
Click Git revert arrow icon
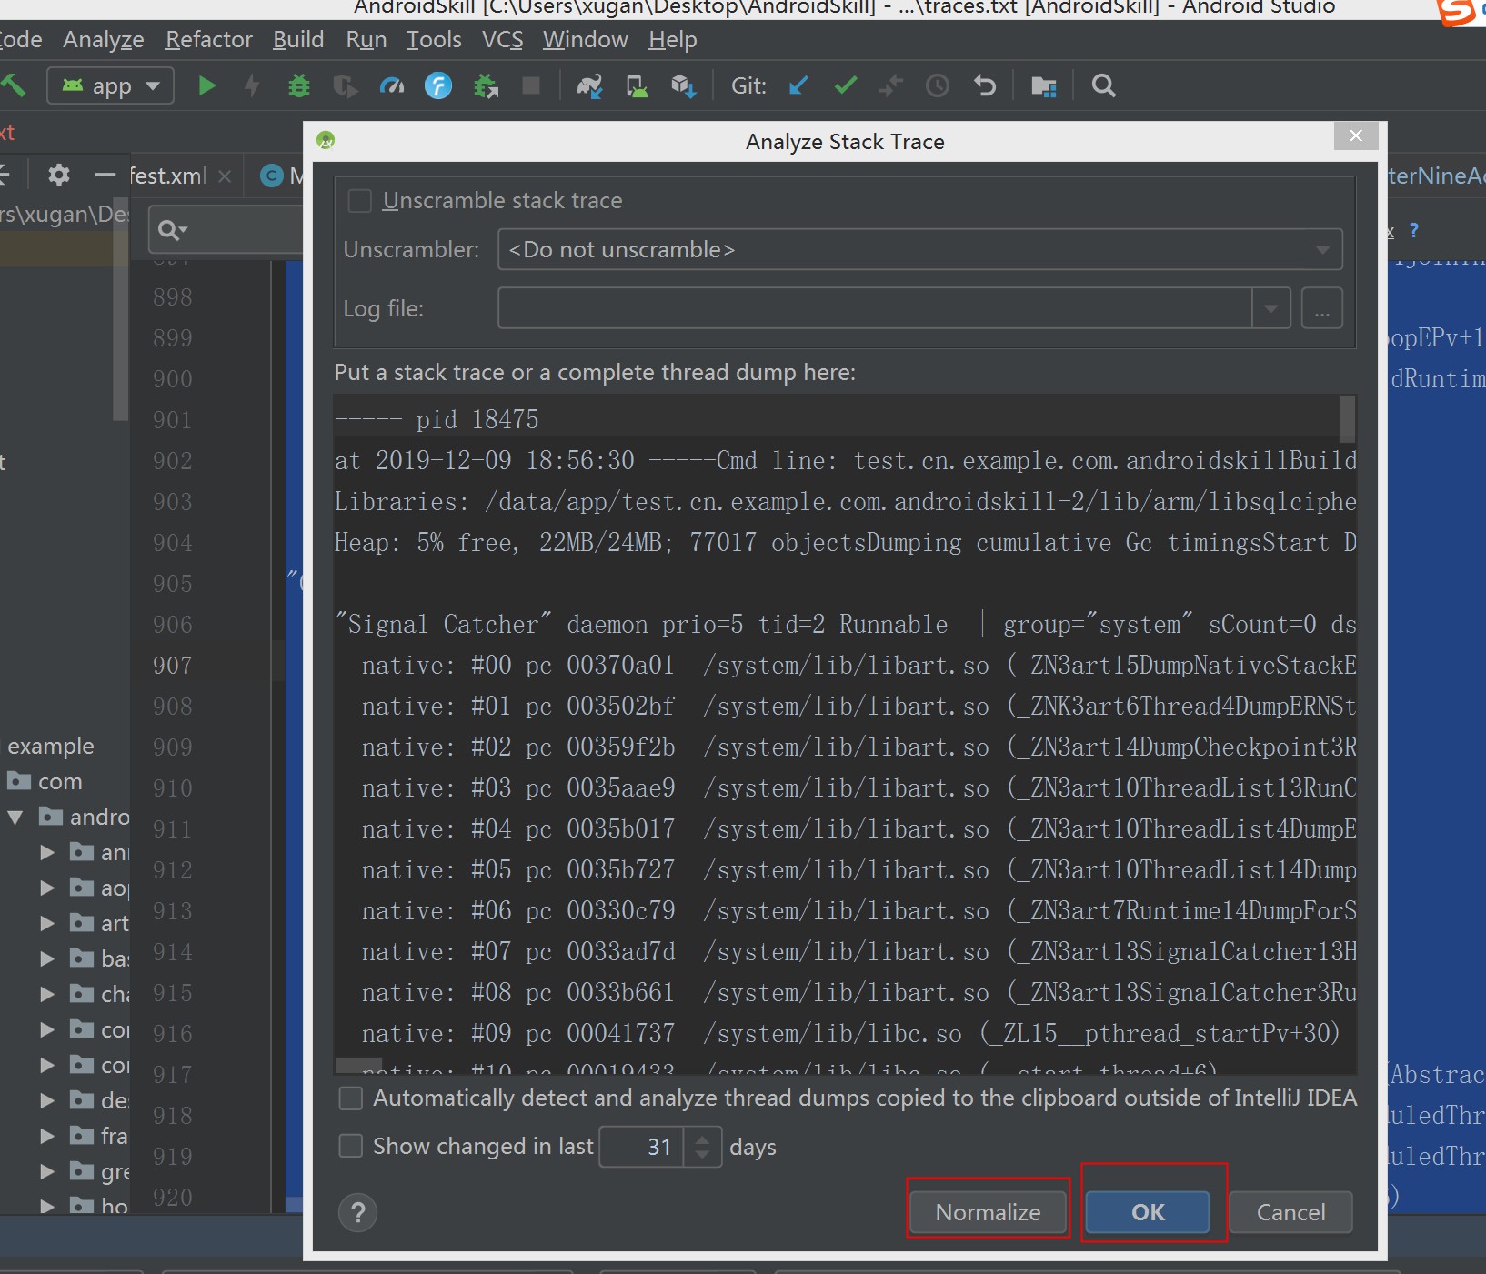(985, 85)
